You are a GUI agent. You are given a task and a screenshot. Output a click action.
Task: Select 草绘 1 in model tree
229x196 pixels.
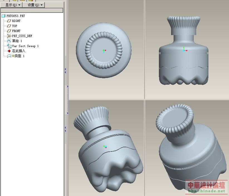17,41
